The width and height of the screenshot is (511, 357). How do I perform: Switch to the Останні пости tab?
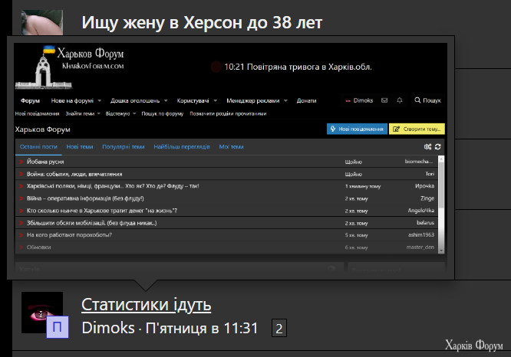(x=38, y=147)
